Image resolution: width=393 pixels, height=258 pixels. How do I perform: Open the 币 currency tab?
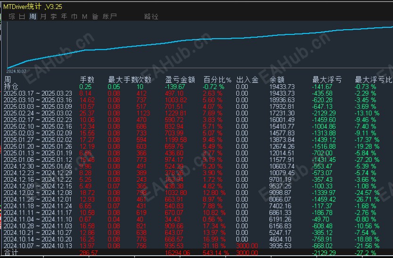click(x=75, y=16)
